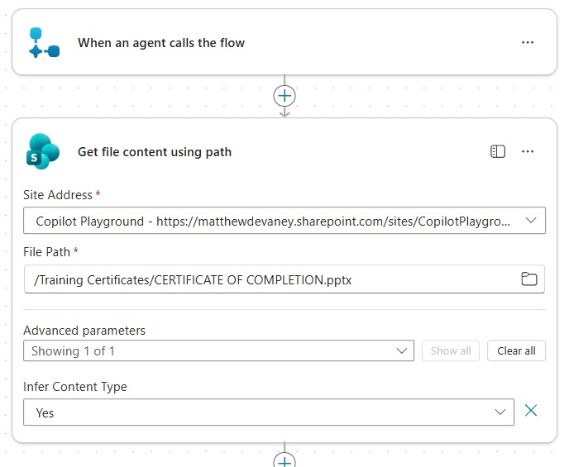Click the File Path label
This screenshot has width=569, height=467.
tap(46, 252)
